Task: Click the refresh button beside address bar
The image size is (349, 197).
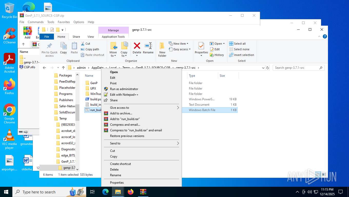Action: [268, 68]
